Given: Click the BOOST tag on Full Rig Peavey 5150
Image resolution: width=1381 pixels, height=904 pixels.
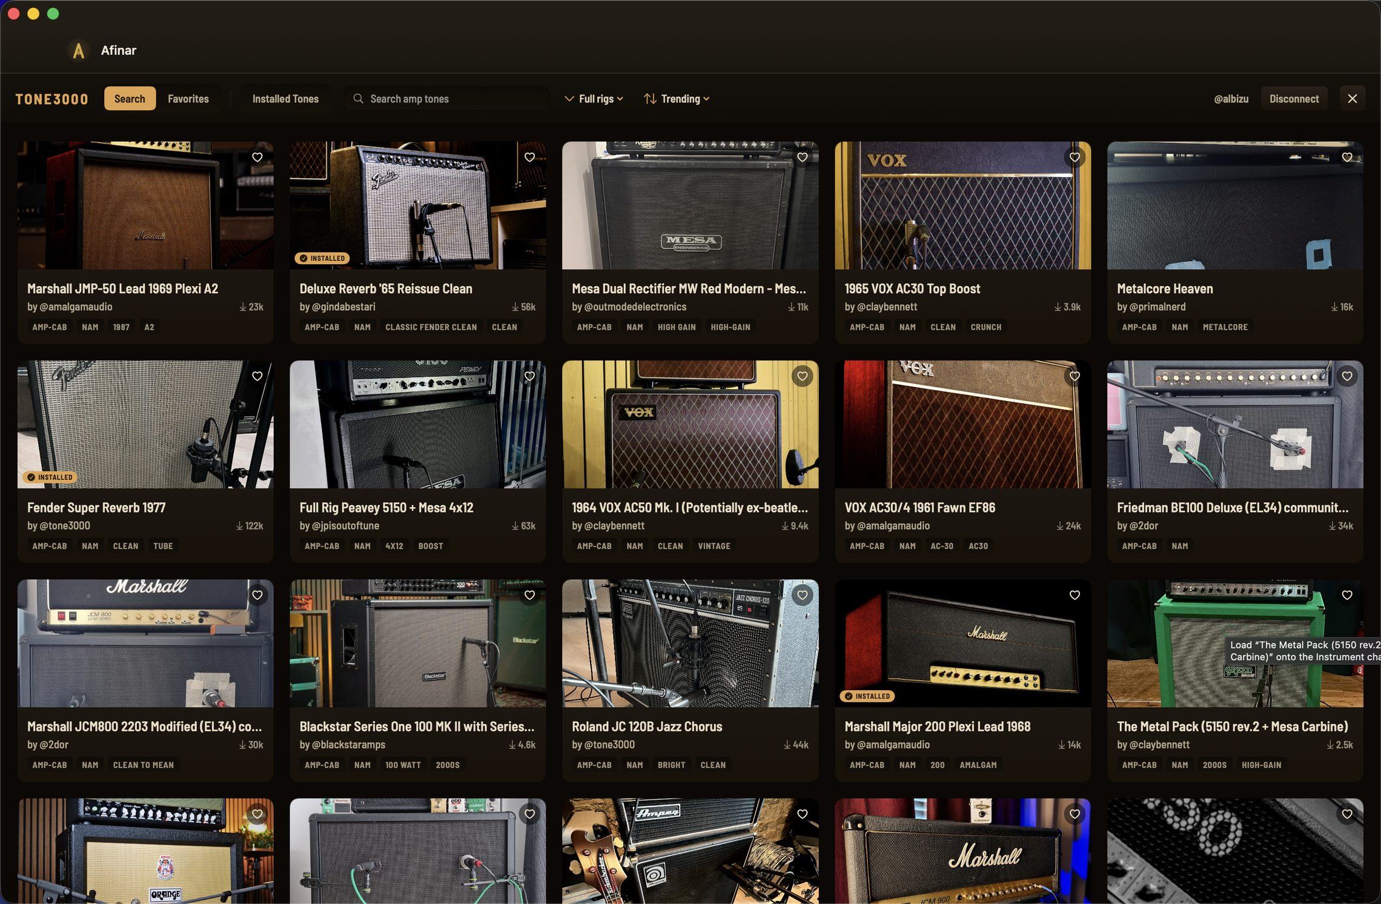Looking at the screenshot, I should click(x=430, y=546).
